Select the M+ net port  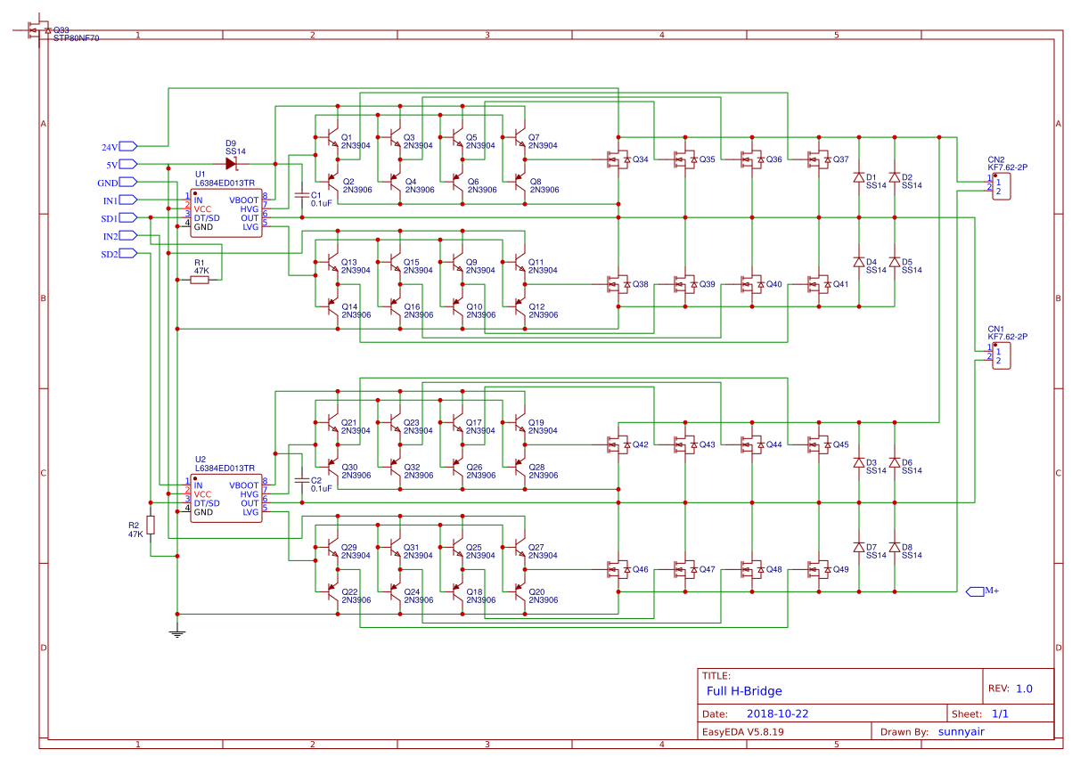(975, 591)
